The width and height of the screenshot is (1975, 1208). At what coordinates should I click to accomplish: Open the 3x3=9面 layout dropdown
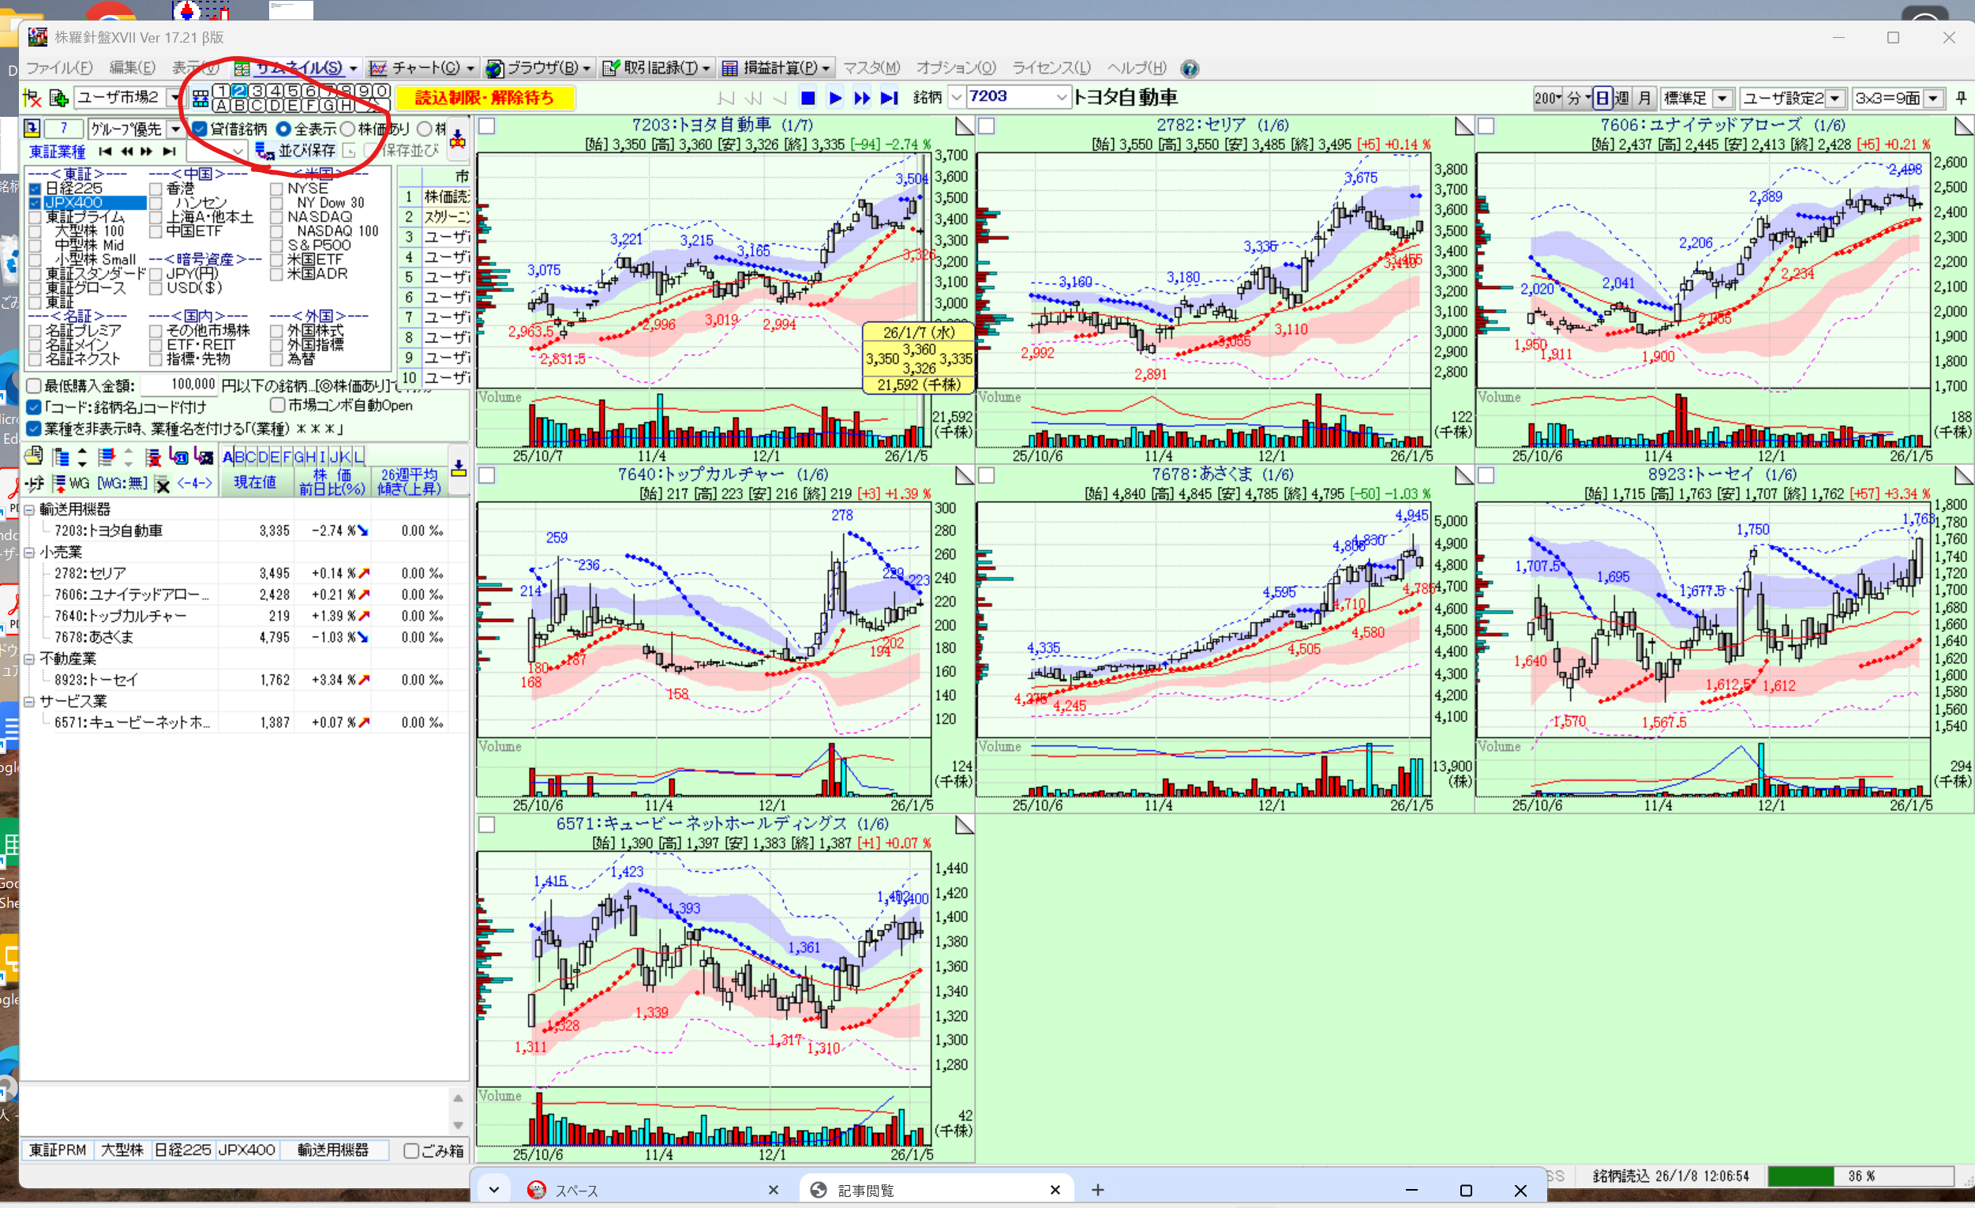[1933, 99]
